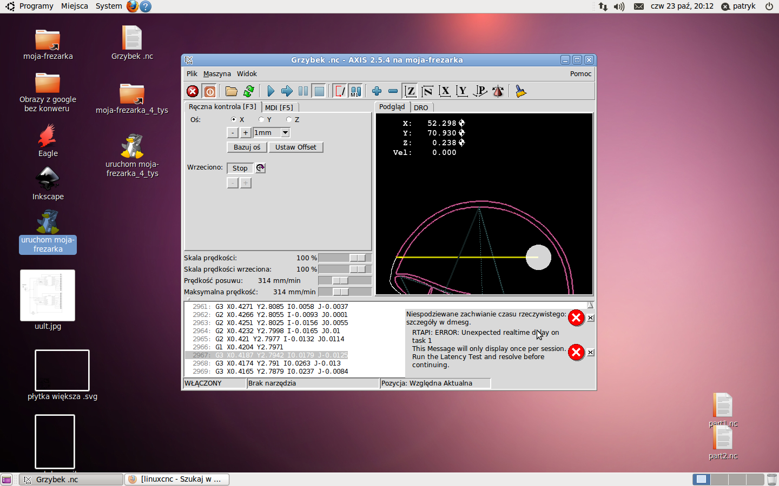The width and height of the screenshot is (779, 486).
Task: Select top view Z icon
Action: (410, 91)
